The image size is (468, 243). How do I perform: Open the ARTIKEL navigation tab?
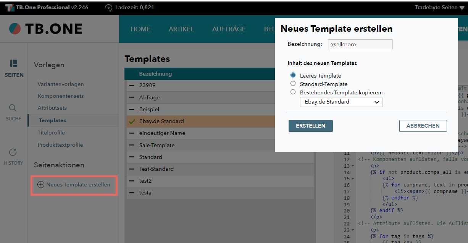pyautogui.click(x=181, y=29)
